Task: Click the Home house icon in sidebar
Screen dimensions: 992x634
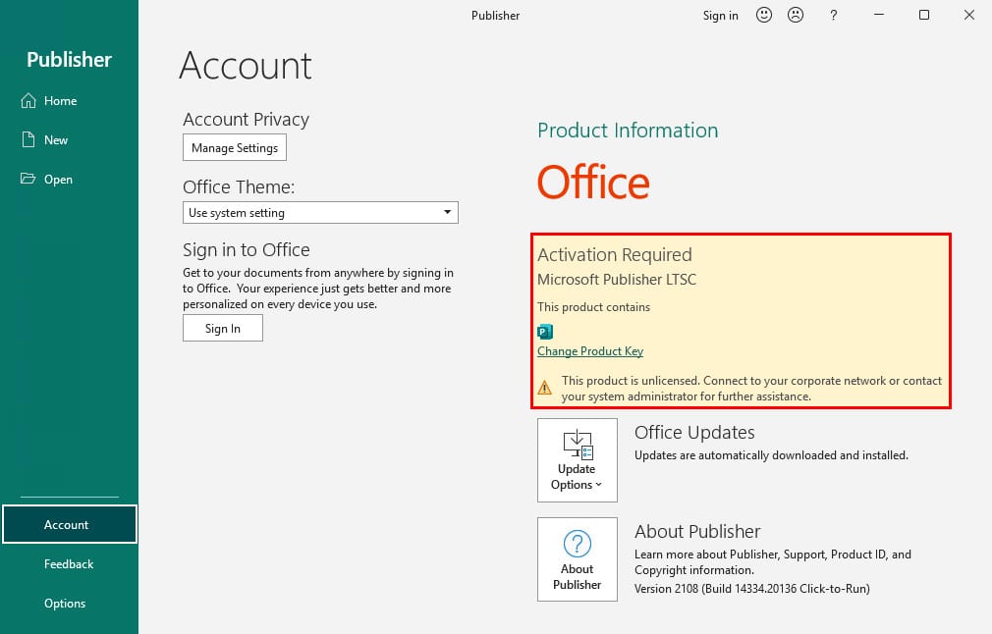Action: click(28, 100)
